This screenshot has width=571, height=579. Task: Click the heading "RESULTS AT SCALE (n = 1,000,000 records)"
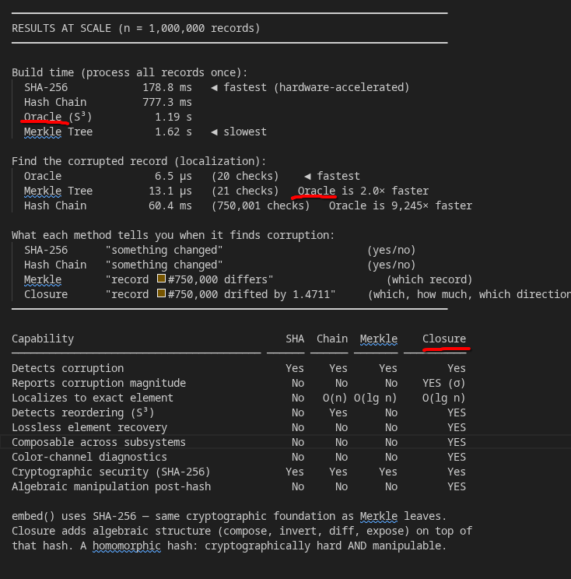(136, 29)
